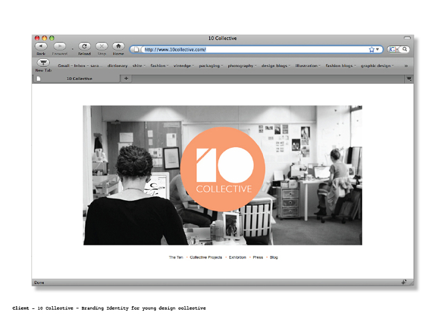This screenshot has width=445, height=322.
Task: Expand the photography bookmarks folder
Action: 242,65
